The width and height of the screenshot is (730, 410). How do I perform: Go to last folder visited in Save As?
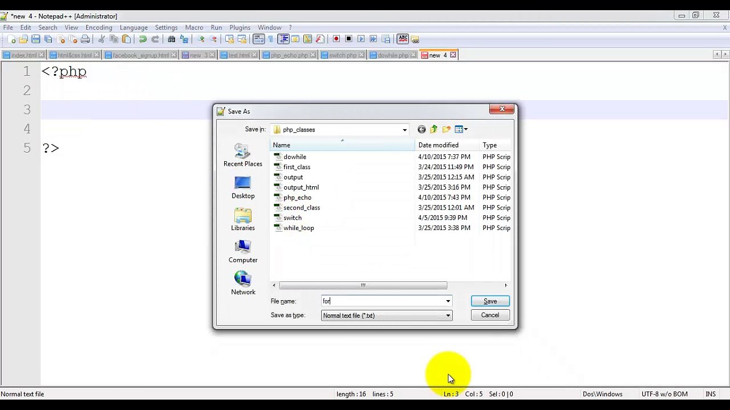pyautogui.click(x=421, y=130)
